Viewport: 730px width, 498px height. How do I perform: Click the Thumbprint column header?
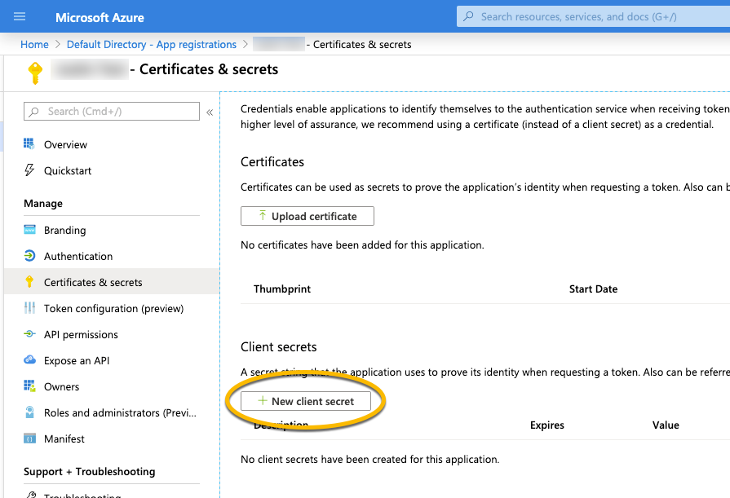pos(282,289)
